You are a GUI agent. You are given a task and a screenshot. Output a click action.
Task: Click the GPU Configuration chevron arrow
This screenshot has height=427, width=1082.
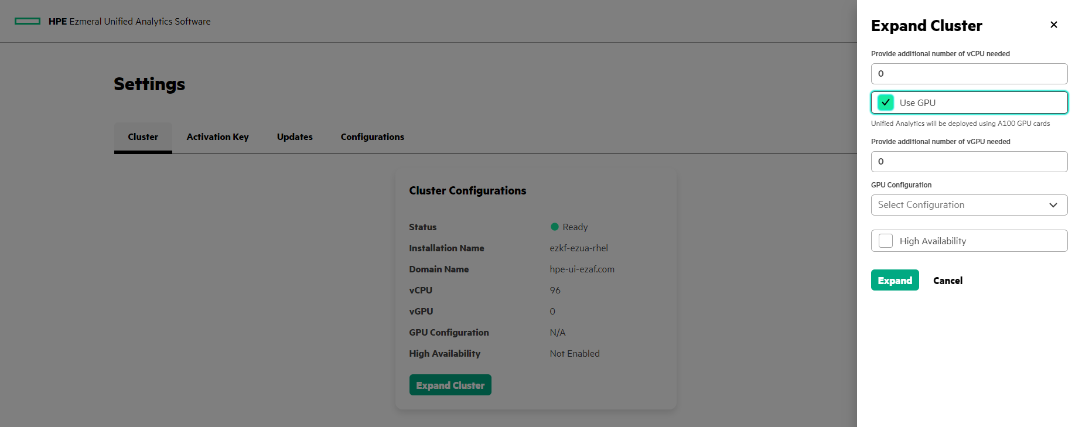point(1053,205)
